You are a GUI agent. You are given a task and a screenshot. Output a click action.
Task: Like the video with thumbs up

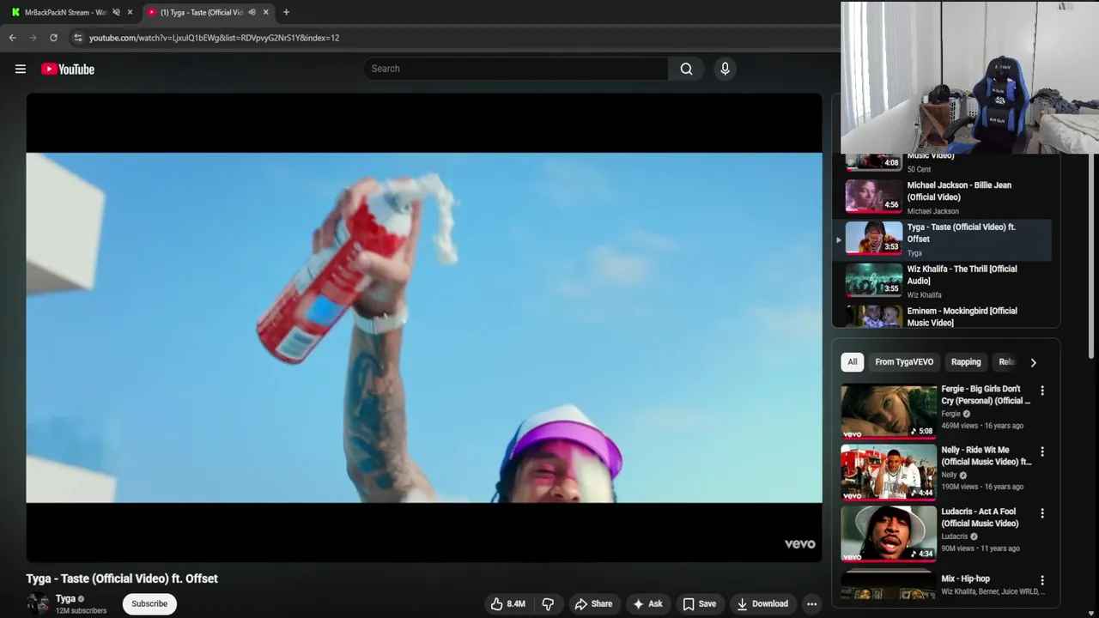point(507,604)
